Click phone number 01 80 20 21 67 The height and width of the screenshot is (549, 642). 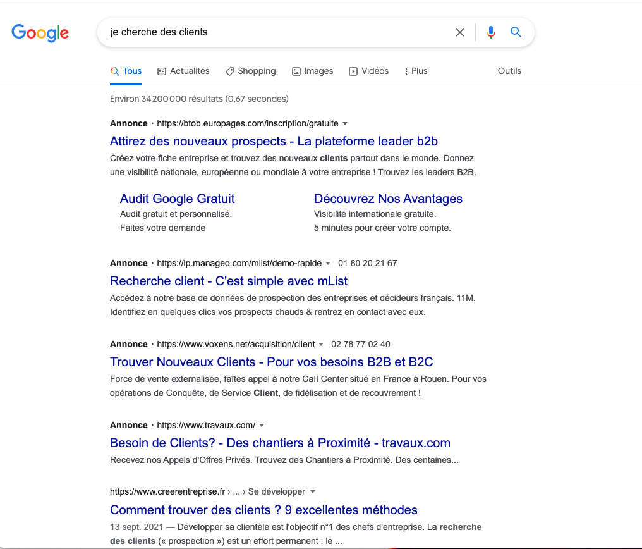coord(367,264)
